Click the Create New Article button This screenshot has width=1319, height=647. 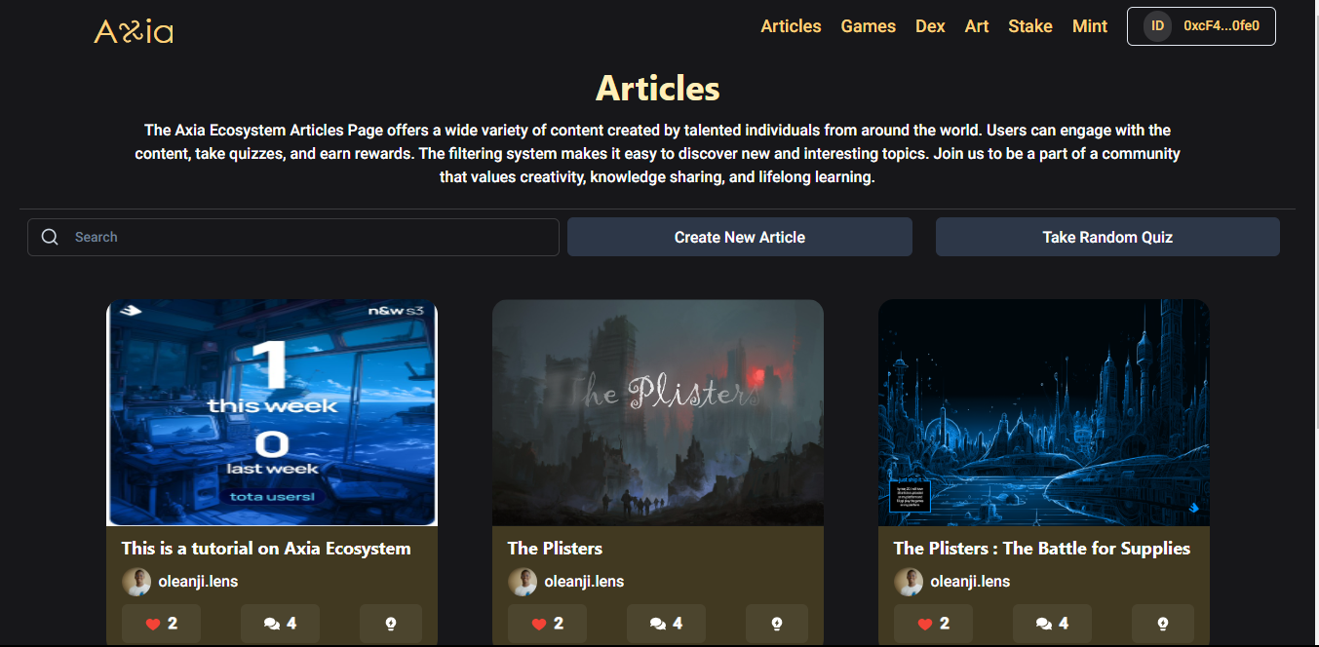pyautogui.click(x=740, y=237)
